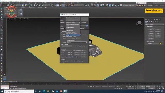Open the Utilities wrench icon in command panel

click(160, 19)
